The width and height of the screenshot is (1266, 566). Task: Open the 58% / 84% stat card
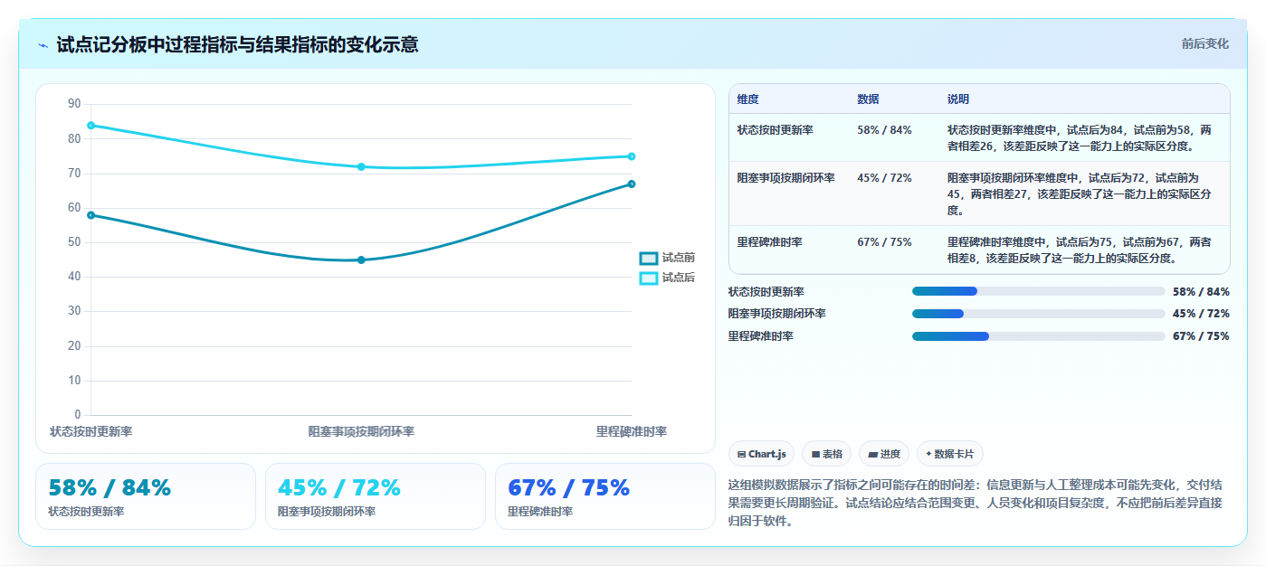pos(146,496)
